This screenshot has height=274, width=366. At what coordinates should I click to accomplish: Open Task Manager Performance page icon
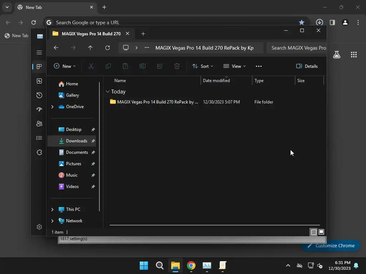tap(39, 81)
